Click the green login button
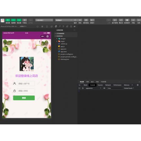 (x=24, y=98)
